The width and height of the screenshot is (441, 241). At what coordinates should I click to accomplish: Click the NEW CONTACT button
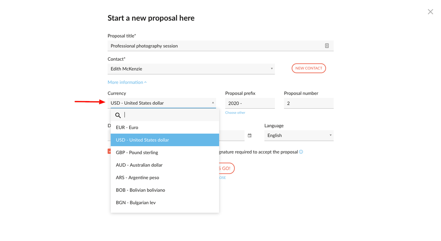pyautogui.click(x=309, y=68)
